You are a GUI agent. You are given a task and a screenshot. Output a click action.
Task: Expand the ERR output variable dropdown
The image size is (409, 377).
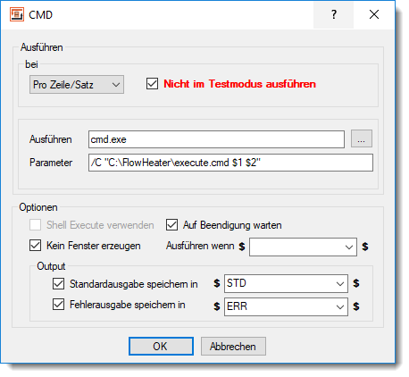point(286,306)
